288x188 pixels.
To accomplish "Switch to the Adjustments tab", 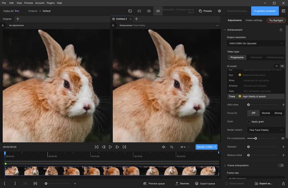I will (234, 20).
